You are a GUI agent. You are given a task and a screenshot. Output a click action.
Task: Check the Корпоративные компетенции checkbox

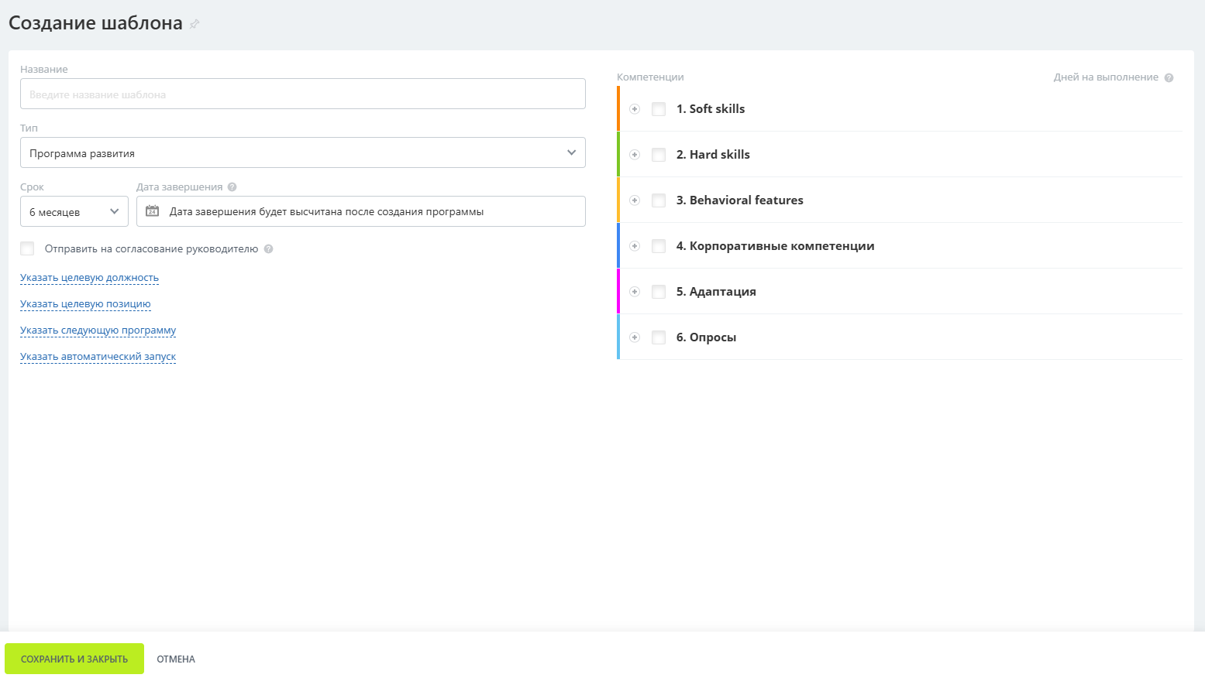pos(659,246)
